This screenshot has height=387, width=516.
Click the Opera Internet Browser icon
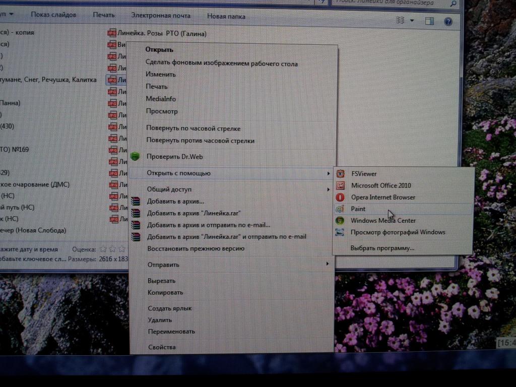(x=341, y=197)
